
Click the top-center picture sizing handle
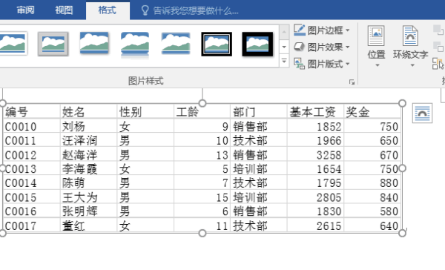202,103
